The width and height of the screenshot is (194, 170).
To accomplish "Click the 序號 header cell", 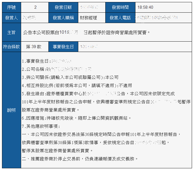I will pyautogui.click(x=12, y=7).
